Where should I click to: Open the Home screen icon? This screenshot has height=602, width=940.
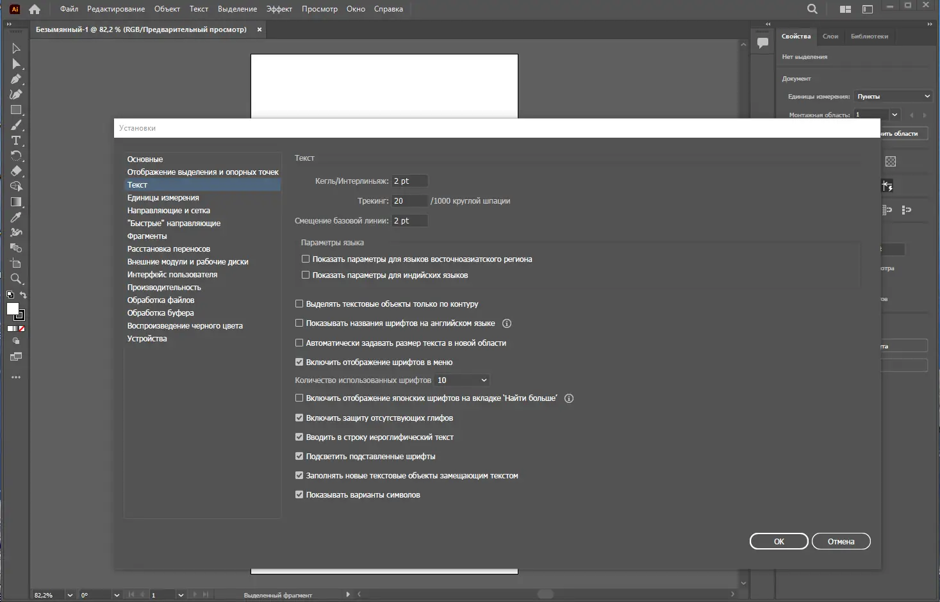tap(35, 9)
